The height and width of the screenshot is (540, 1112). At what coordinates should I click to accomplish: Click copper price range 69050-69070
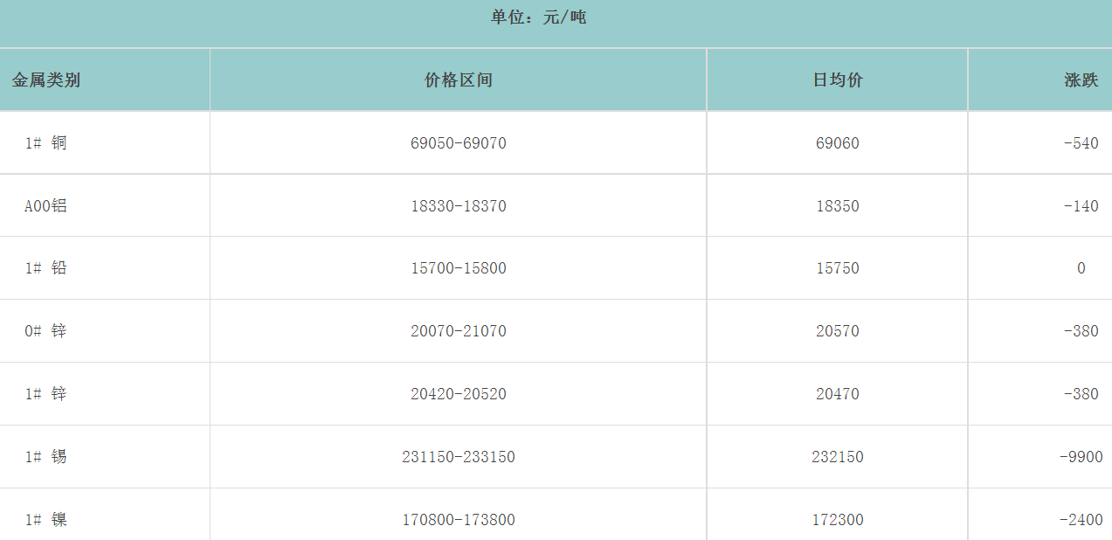point(459,143)
